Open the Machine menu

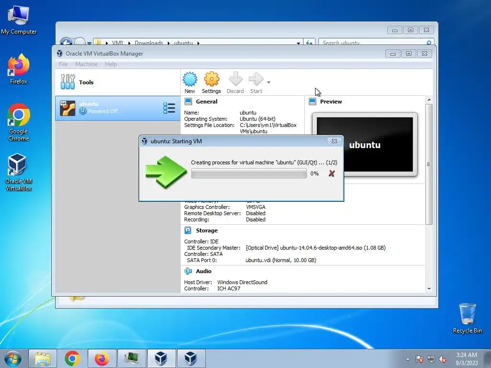click(x=86, y=64)
